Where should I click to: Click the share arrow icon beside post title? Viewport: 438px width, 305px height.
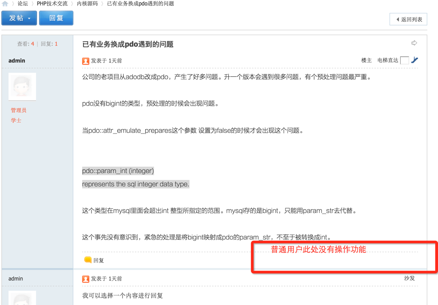point(414,43)
